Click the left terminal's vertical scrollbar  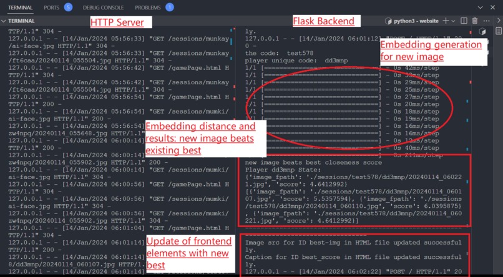(233, 151)
